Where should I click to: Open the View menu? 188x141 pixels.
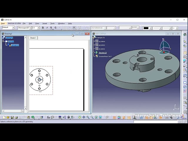coord(37,23)
